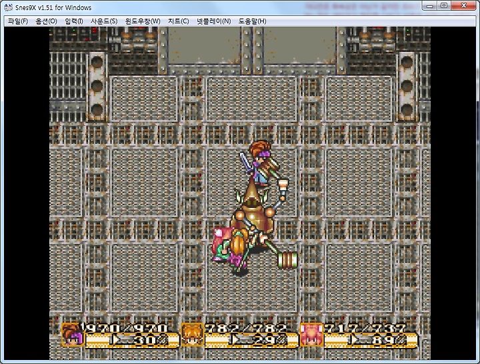Click the 29% weapon charge gauge
Image resolution: width=480 pixels, height=364 pixels.
pos(251,341)
